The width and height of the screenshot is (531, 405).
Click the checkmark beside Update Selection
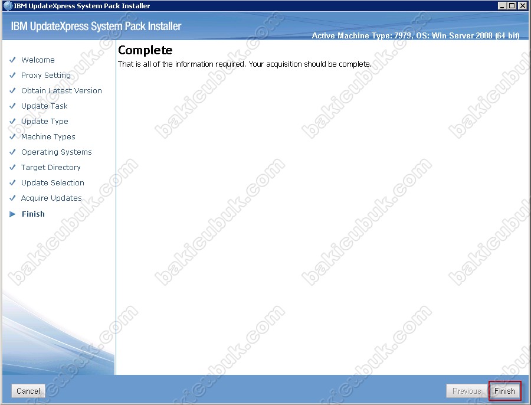tap(12, 182)
